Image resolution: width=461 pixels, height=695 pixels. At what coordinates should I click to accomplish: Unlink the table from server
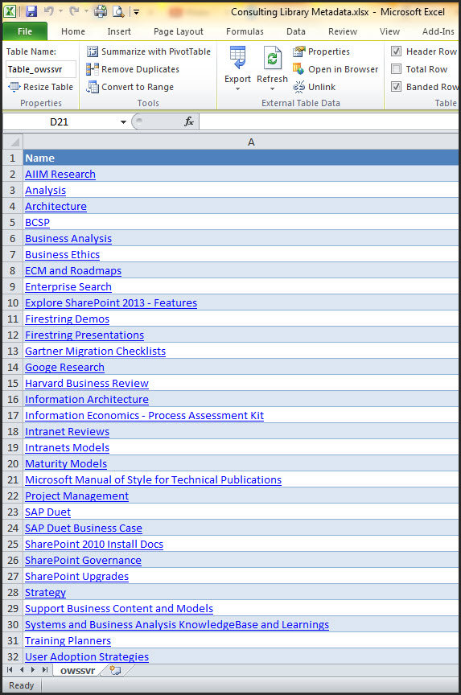(x=315, y=87)
